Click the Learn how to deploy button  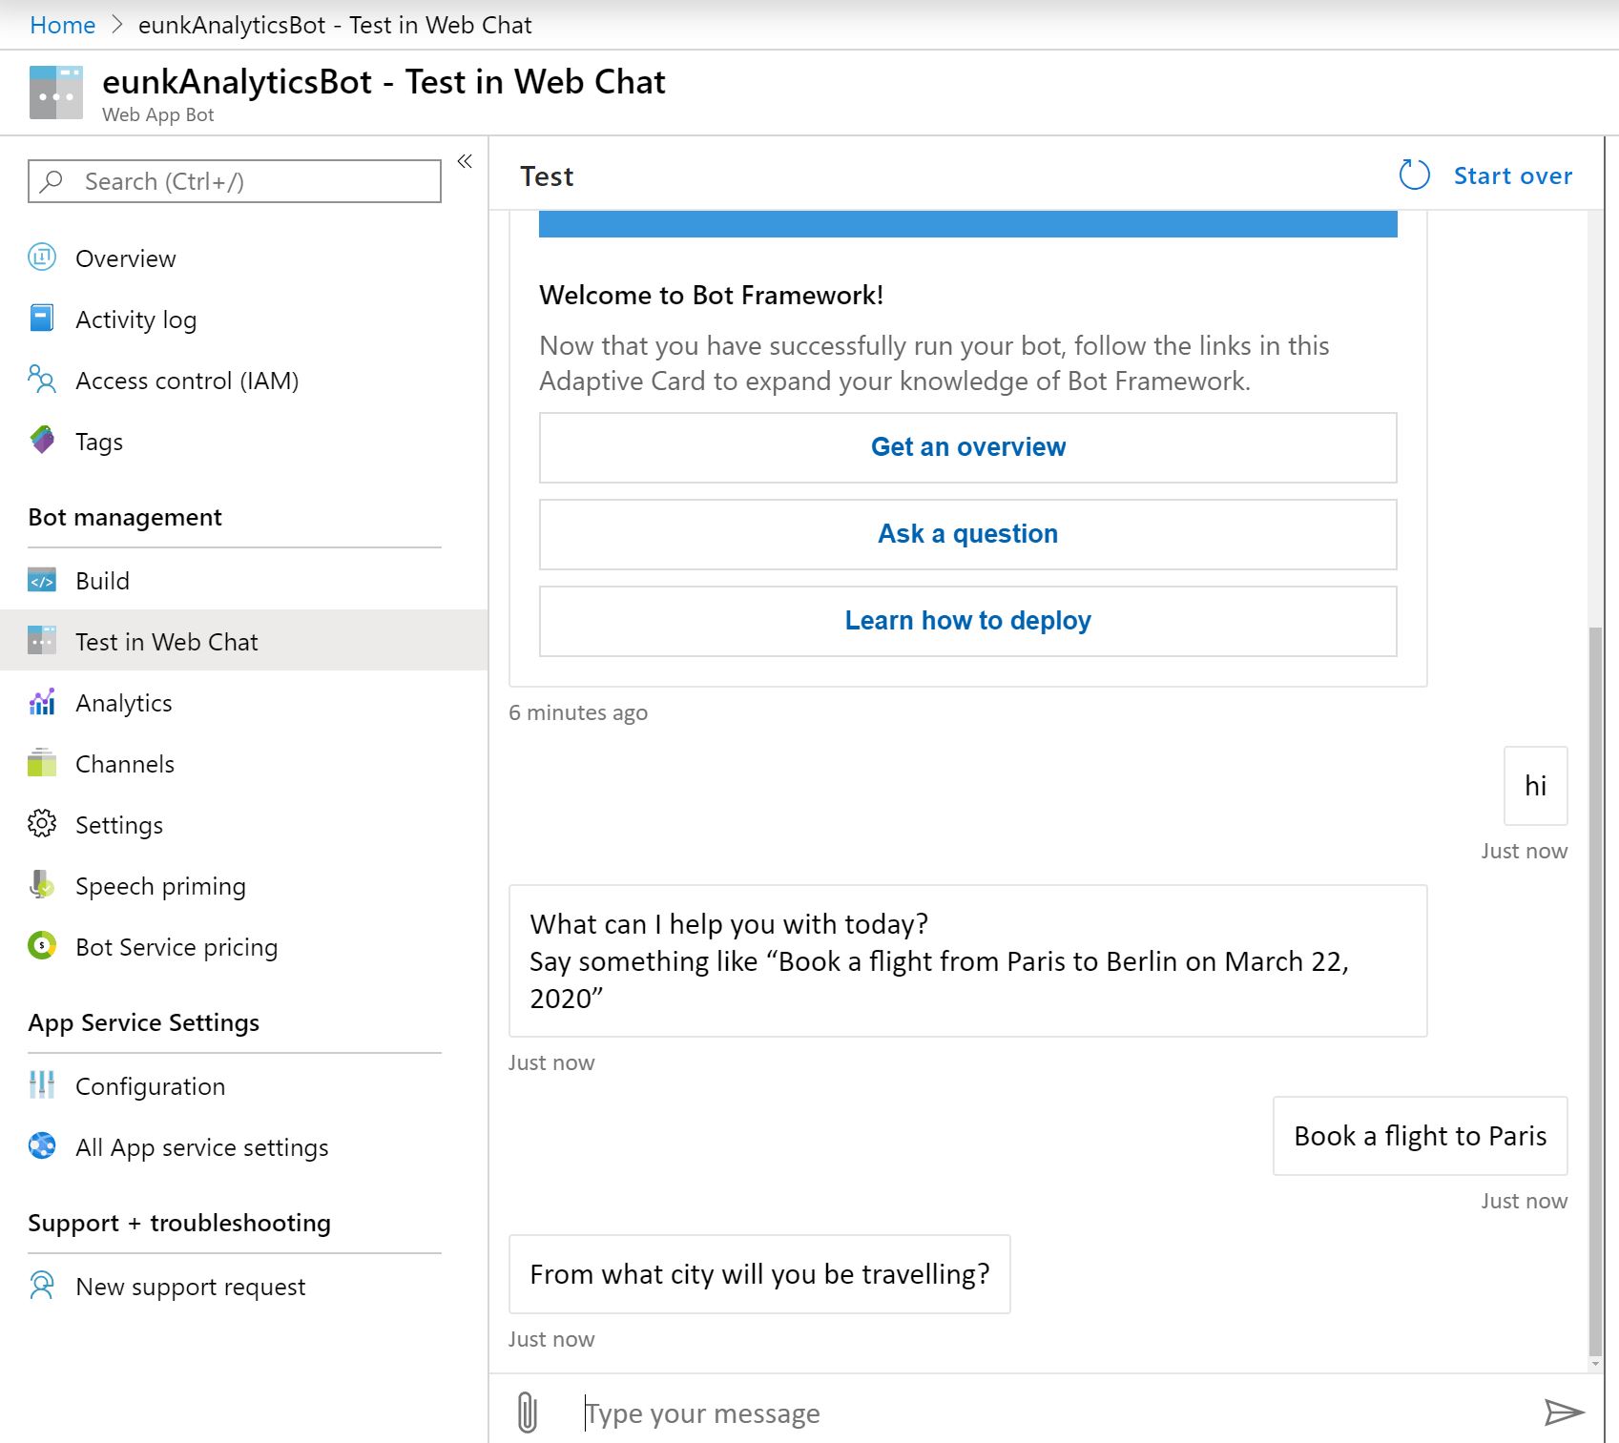967,621
